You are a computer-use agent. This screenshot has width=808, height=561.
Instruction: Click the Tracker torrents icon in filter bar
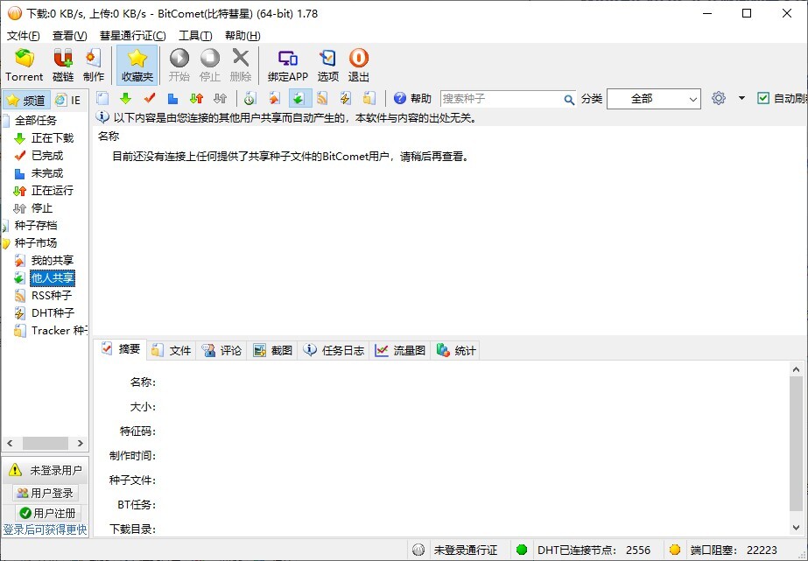[369, 98]
